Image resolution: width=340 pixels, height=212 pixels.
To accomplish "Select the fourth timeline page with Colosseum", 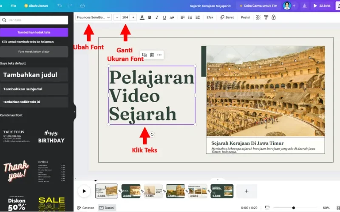I will coord(176,191).
